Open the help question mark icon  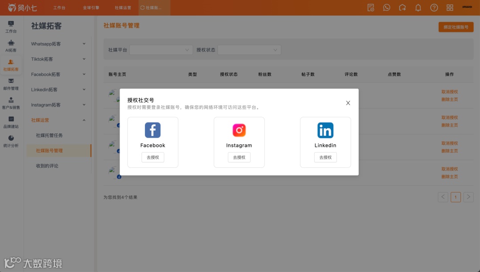point(434,8)
